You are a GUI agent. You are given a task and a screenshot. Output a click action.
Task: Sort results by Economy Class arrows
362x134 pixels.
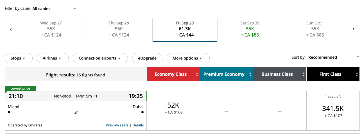point(196,74)
